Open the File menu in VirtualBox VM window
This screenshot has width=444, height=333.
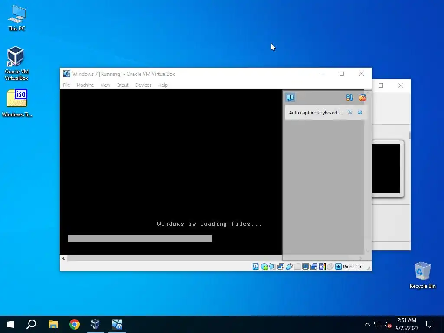66,85
